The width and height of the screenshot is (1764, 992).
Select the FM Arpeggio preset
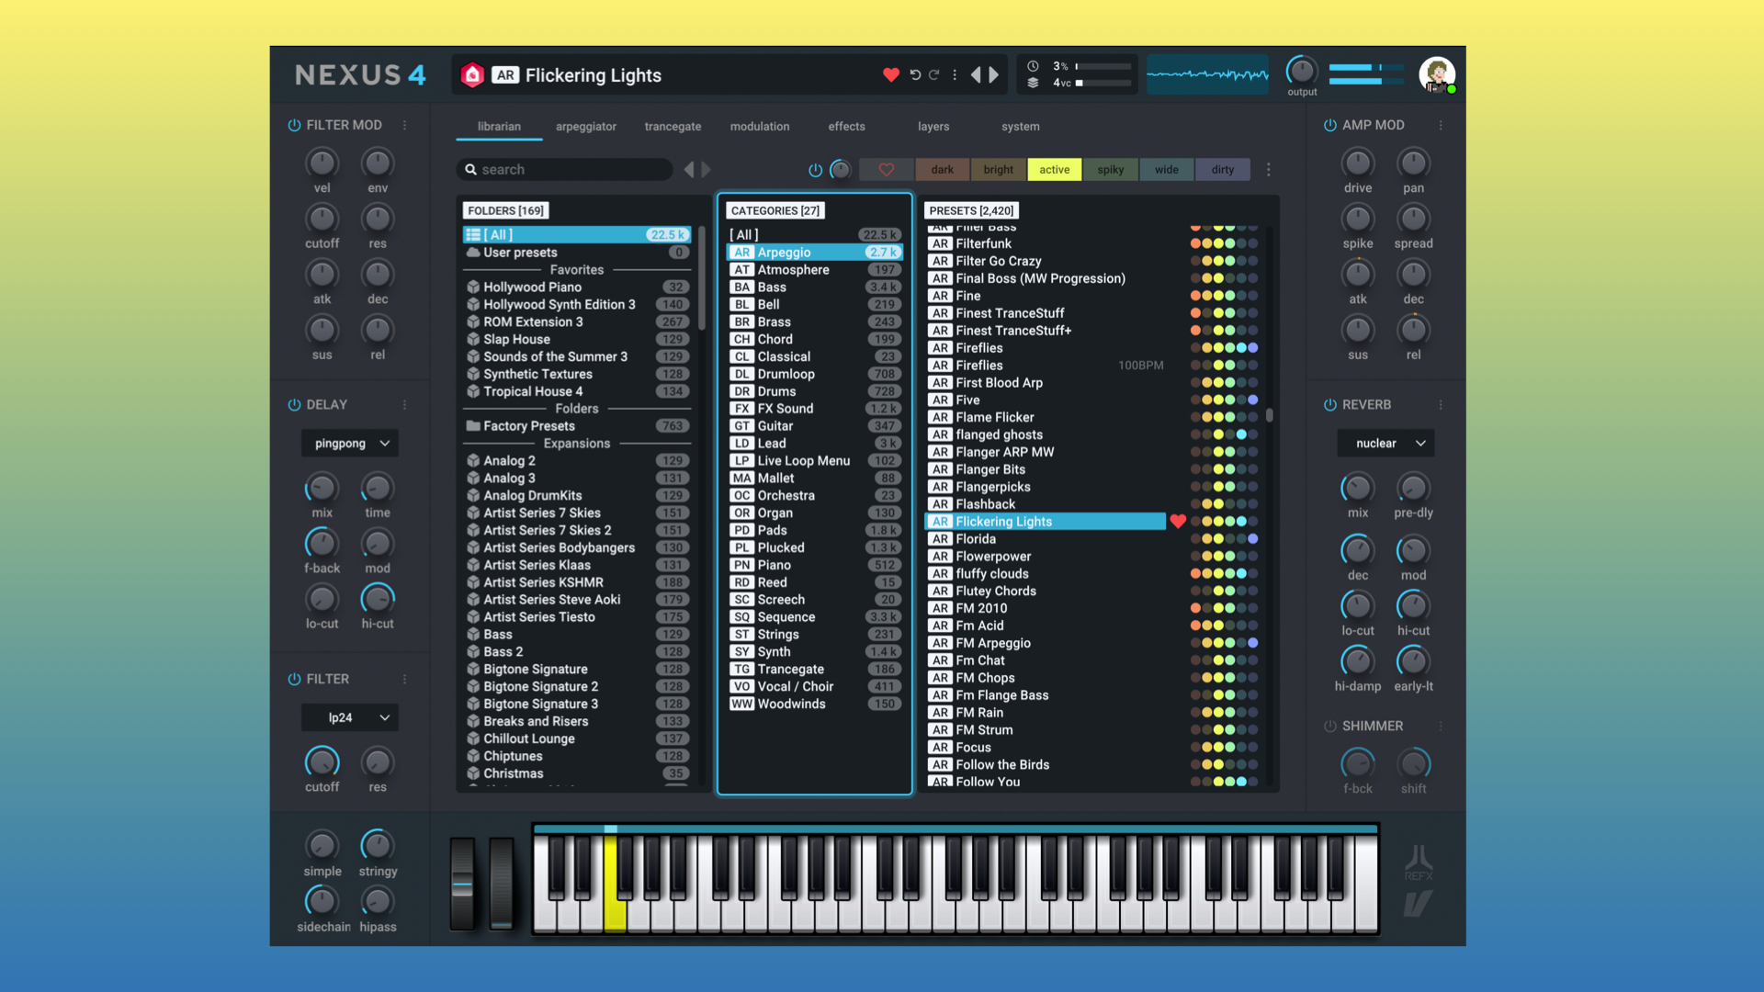pyautogui.click(x=1045, y=643)
